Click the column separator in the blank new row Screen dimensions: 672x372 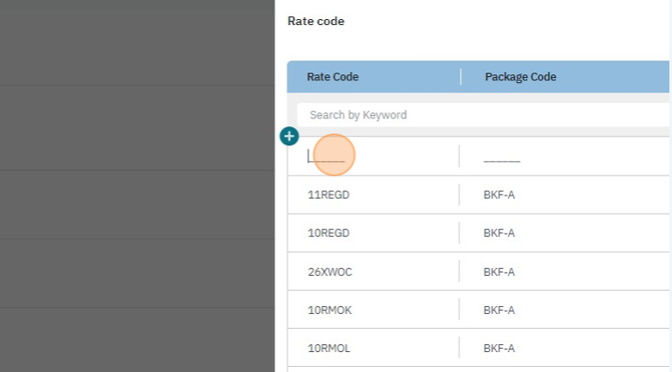click(459, 157)
